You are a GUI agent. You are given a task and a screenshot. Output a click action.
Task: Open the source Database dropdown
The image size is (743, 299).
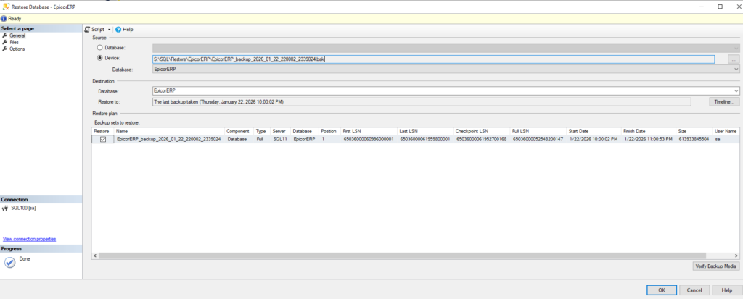point(736,69)
